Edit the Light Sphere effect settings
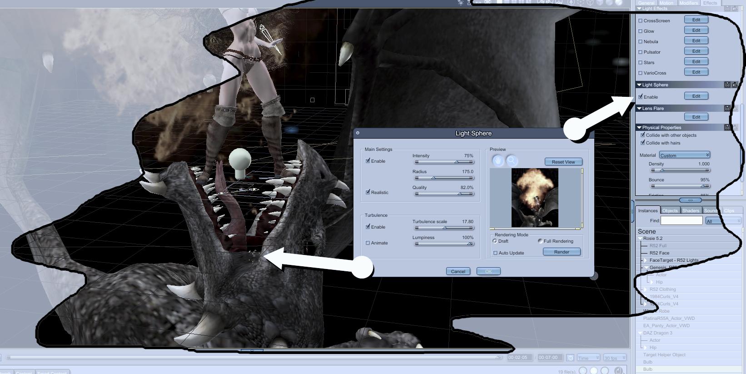Image resolution: width=746 pixels, height=374 pixels. pos(696,96)
